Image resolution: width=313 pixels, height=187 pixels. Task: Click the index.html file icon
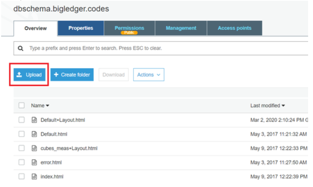pyautogui.click(x=34, y=176)
